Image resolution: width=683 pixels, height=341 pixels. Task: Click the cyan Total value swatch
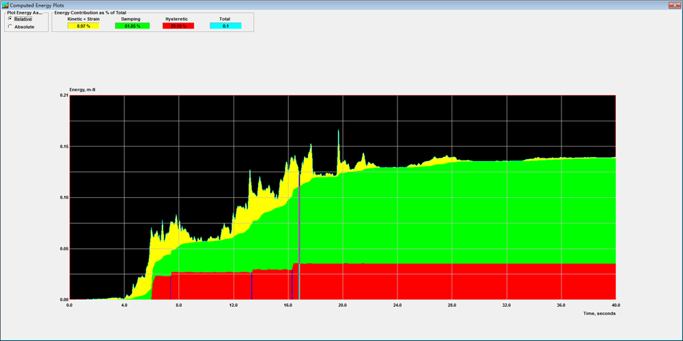225,26
